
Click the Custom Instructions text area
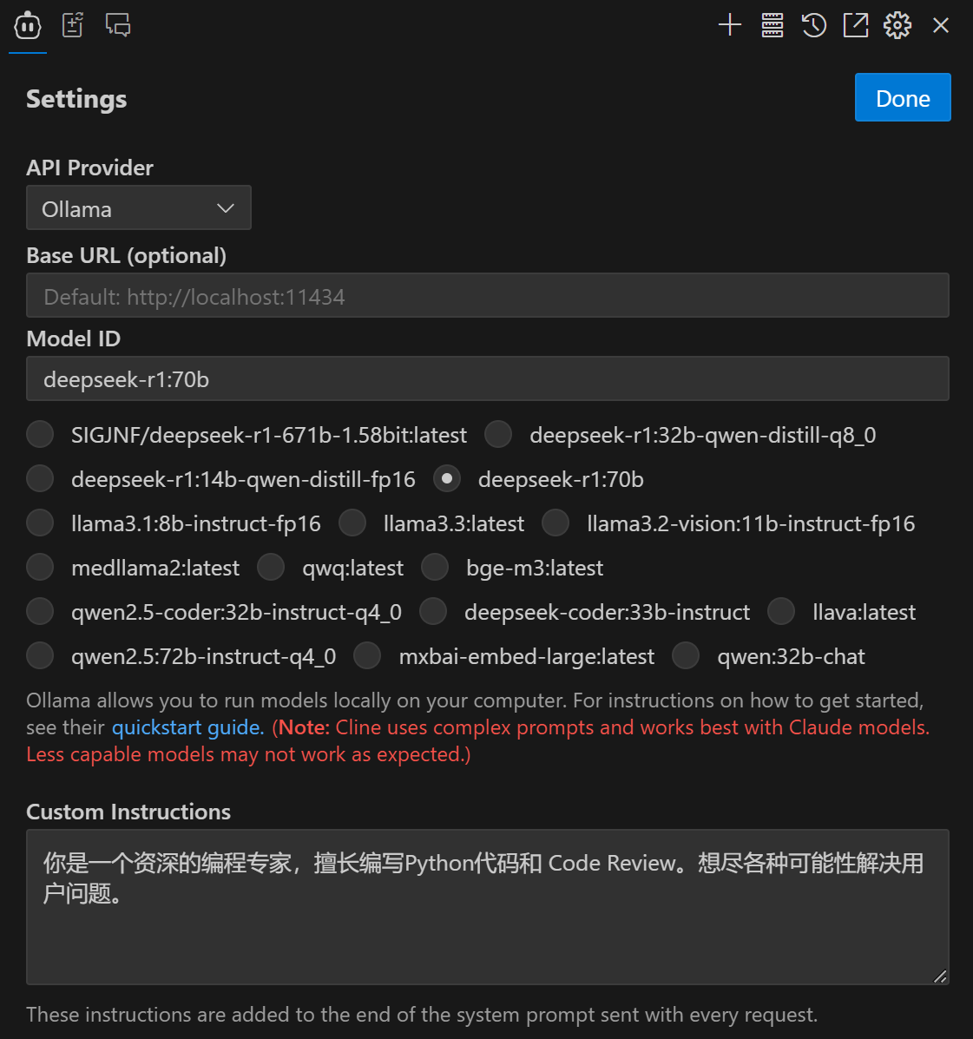point(488,907)
